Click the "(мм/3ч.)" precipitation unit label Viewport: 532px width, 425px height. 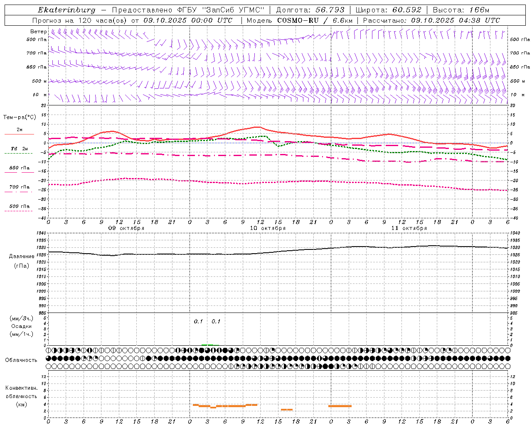click(21, 318)
